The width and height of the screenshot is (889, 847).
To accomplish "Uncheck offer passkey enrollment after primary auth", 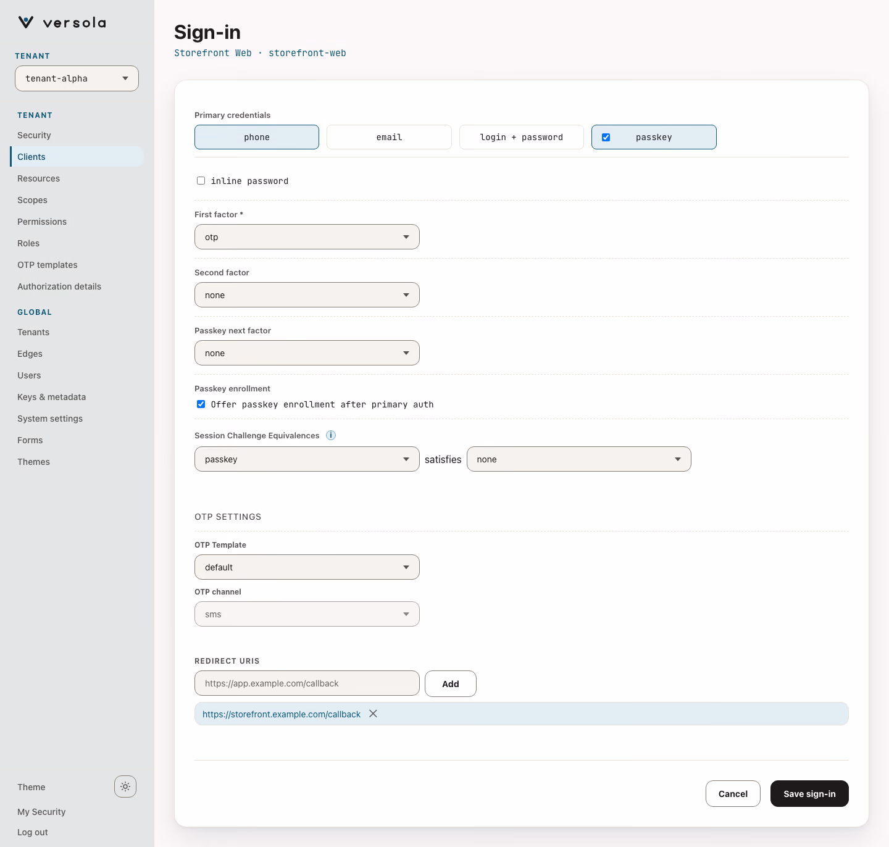I will pyautogui.click(x=201, y=404).
